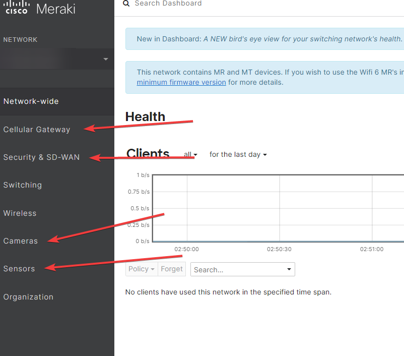Screen dimensions: 404x356
Task: Click the search magnifier icon
Action: [126, 4]
